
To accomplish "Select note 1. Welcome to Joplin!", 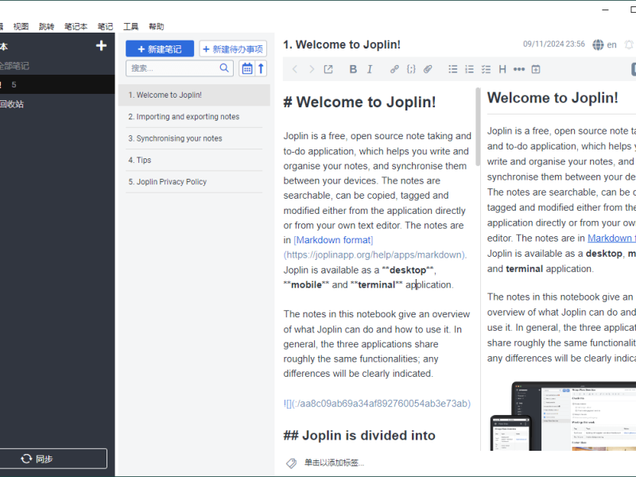I will coord(194,95).
